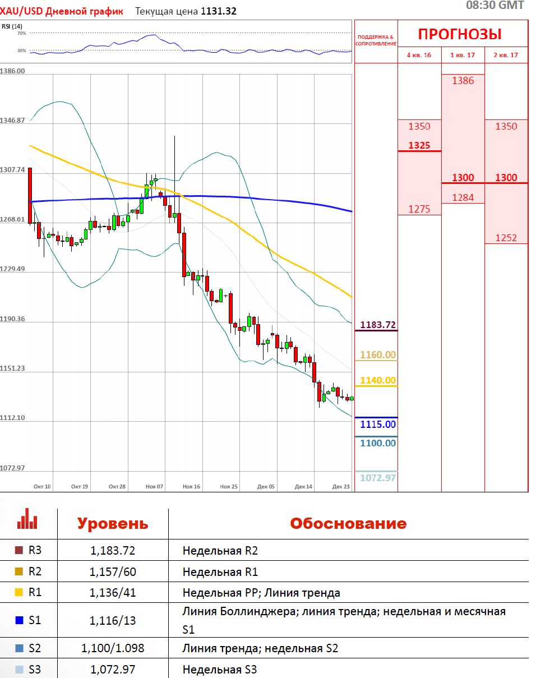Click the bold 1325 forecast value

(419, 145)
